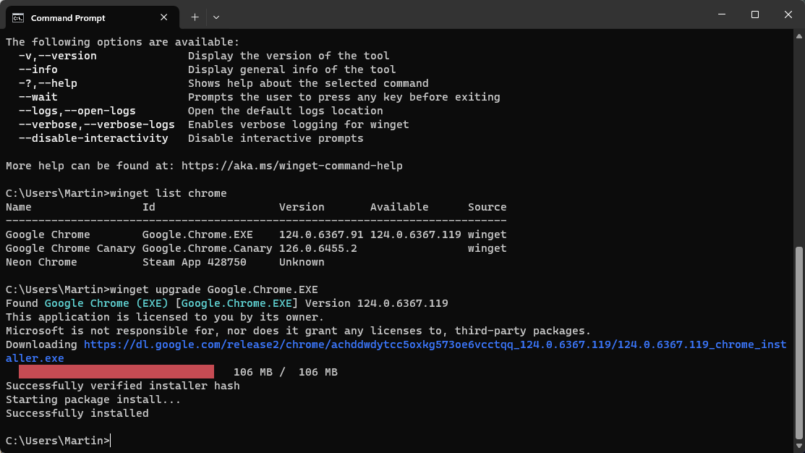Click the caret next to the new tab button

pos(216,17)
